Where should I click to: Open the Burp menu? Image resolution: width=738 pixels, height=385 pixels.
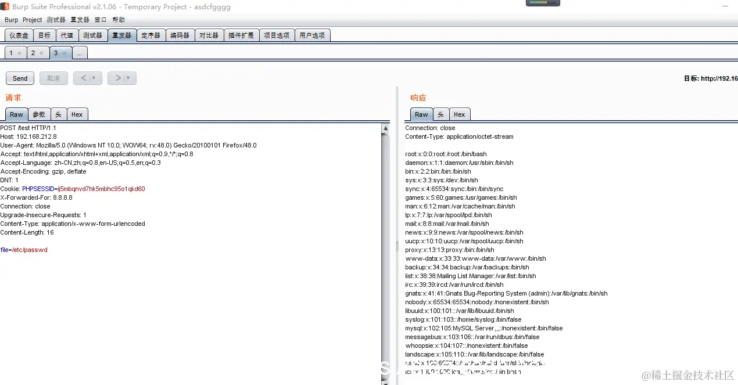click(11, 20)
